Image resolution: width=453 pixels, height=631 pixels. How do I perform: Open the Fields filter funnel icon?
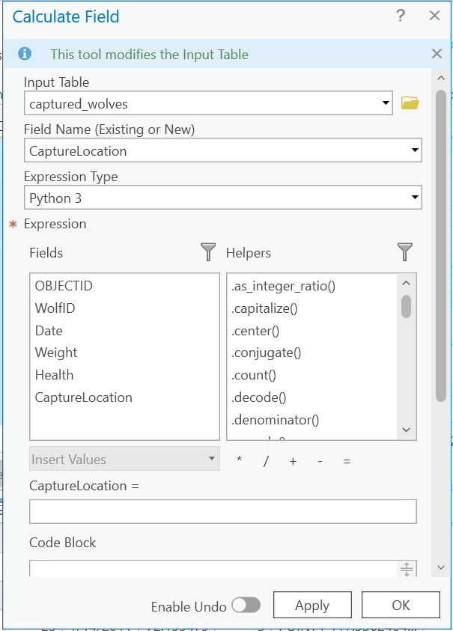[x=209, y=253]
